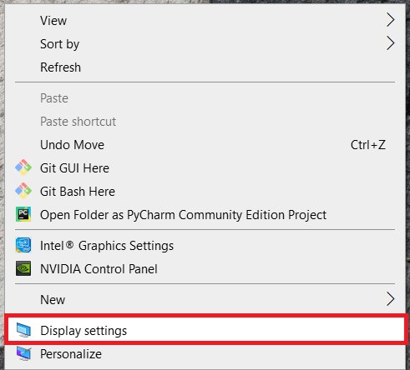Expand the View submenu arrow
Image resolution: width=410 pixels, height=370 pixels.
coord(391,20)
